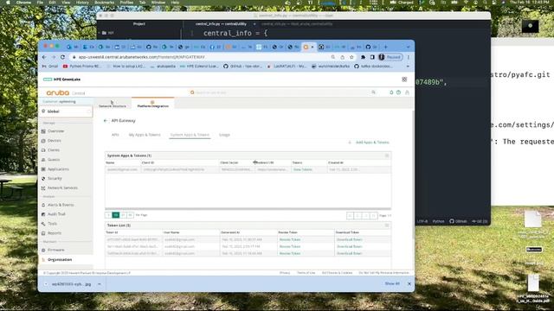
Task: Select the Platform Integration tab
Action: click(153, 104)
